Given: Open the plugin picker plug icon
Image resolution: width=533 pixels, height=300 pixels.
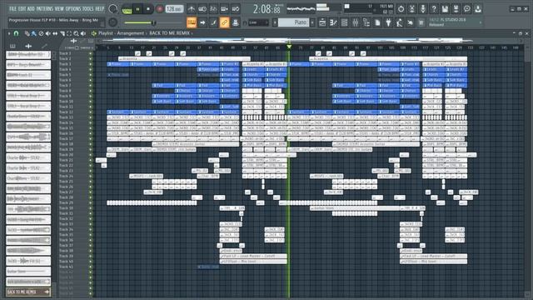Looking at the screenshot, I should [x=388, y=22].
